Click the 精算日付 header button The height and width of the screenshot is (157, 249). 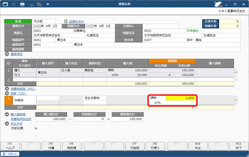[74, 26]
